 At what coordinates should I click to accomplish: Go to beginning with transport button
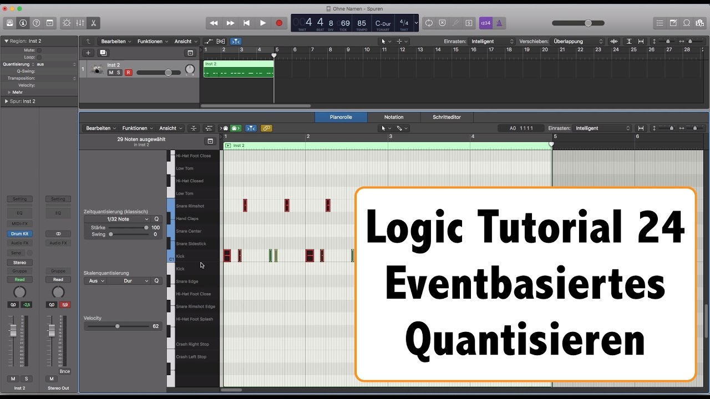(246, 23)
